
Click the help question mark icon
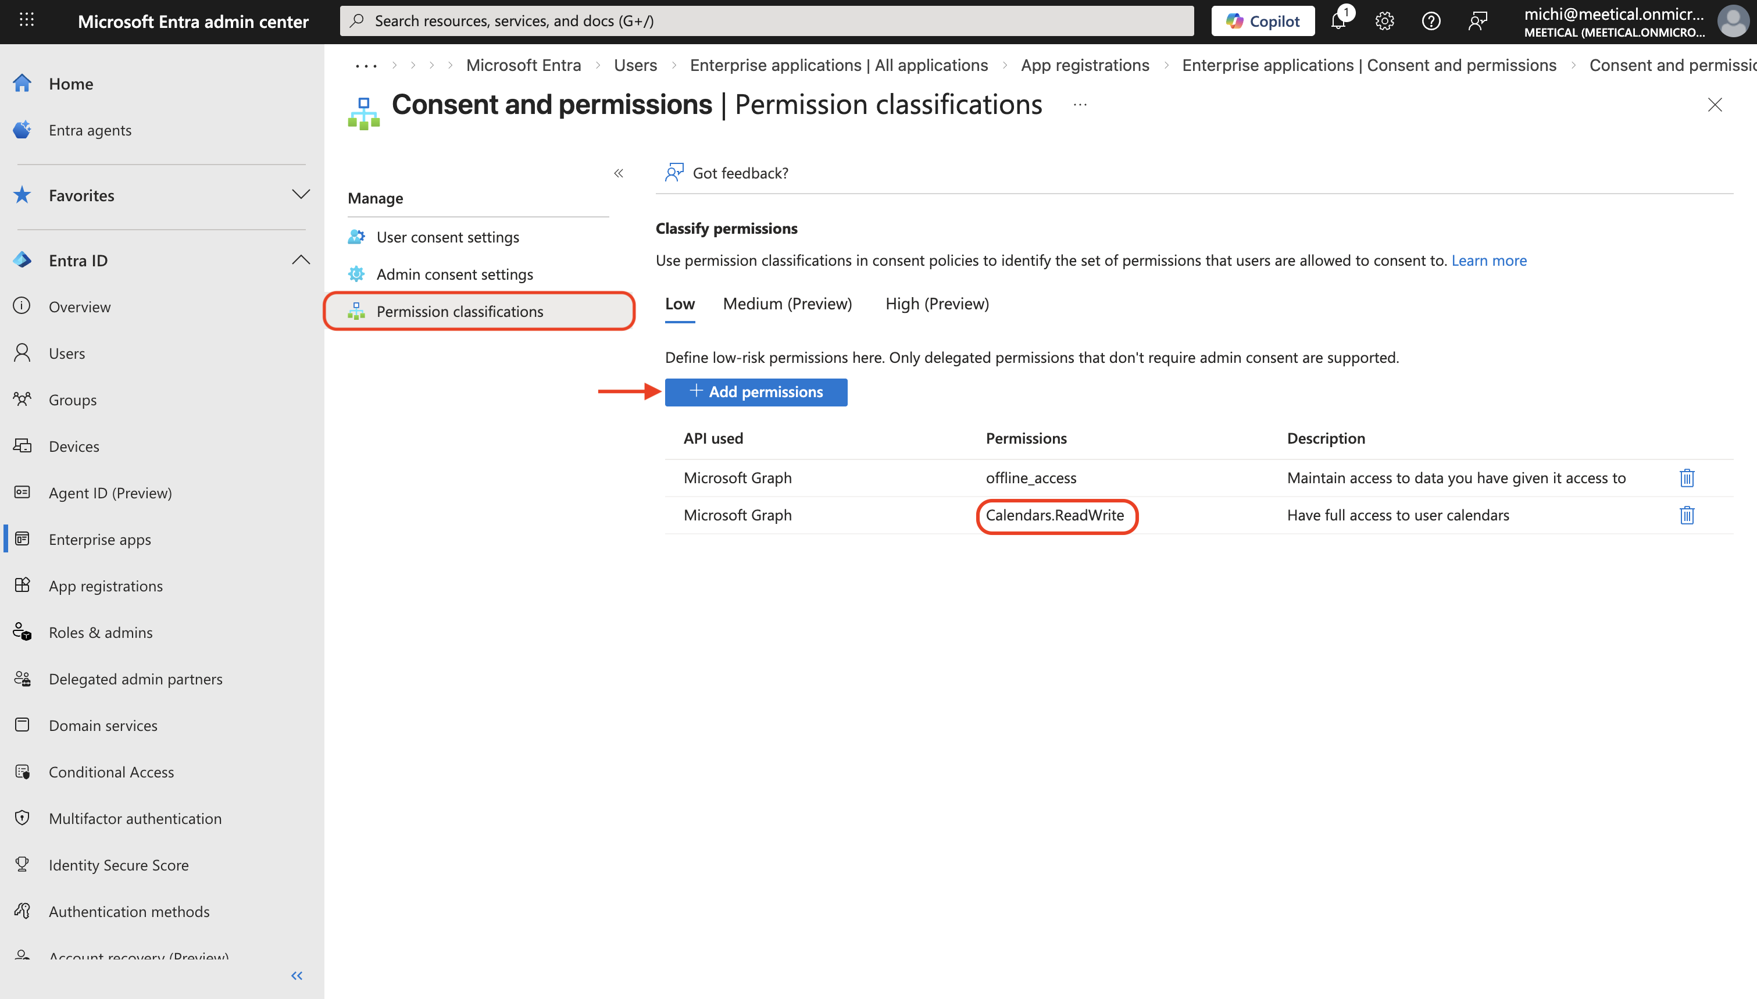click(x=1431, y=20)
